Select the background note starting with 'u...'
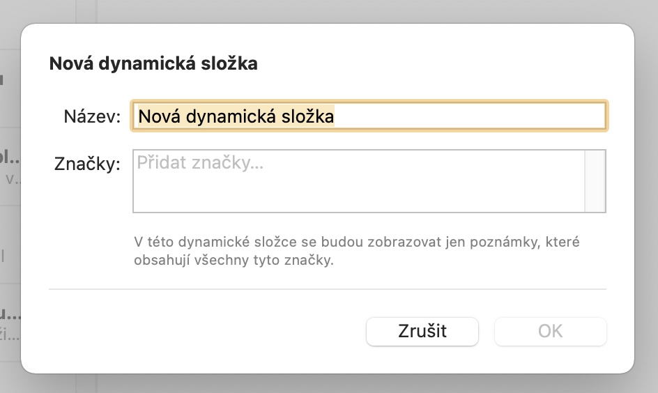The height and width of the screenshot is (393, 658). (10, 324)
